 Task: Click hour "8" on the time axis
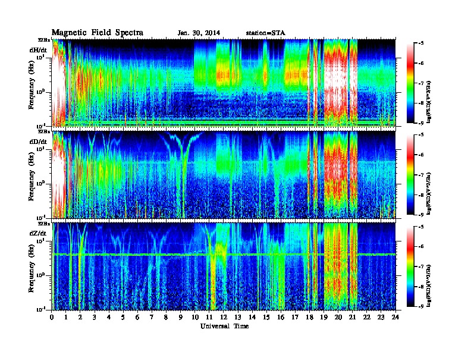point(166,317)
